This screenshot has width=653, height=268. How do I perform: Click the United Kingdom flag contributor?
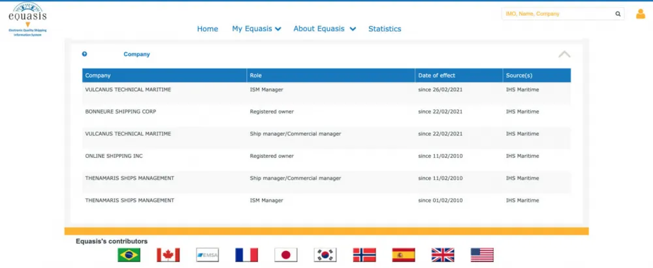click(443, 255)
